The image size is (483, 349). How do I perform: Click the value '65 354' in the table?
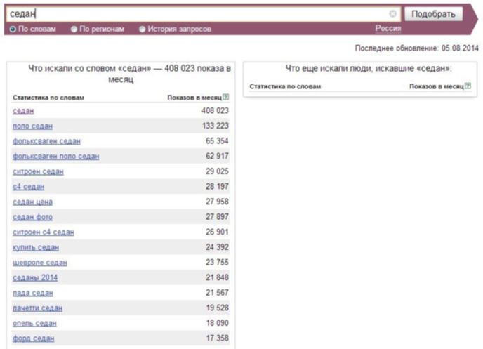click(x=217, y=140)
